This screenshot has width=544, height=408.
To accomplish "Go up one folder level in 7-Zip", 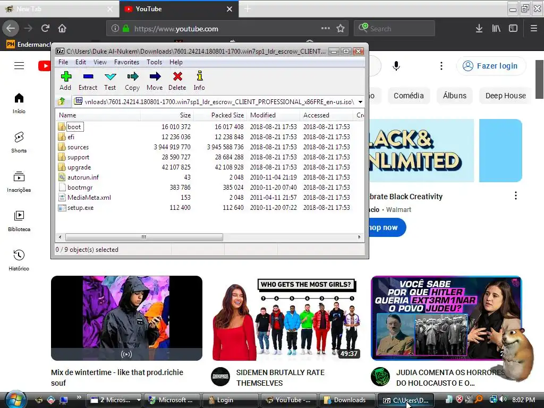I will [x=62, y=101].
